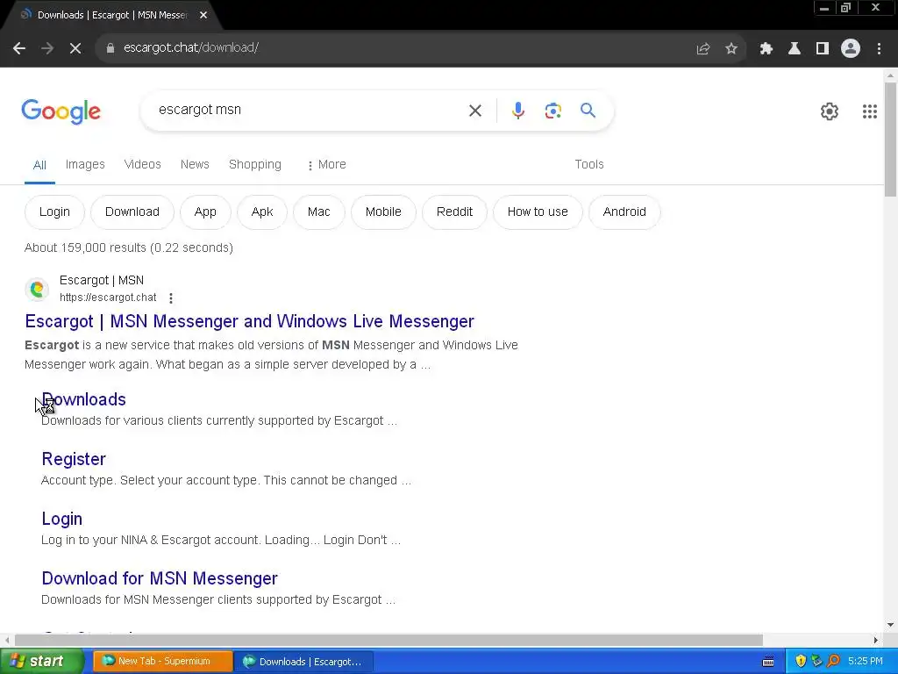This screenshot has width=898, height=674.
Task: Apply the Mac filter chip
Action: click(318, 212)
